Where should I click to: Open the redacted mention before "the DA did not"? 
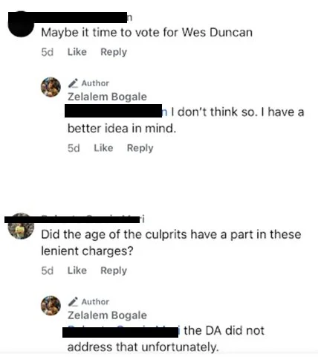tap(121, 331)
